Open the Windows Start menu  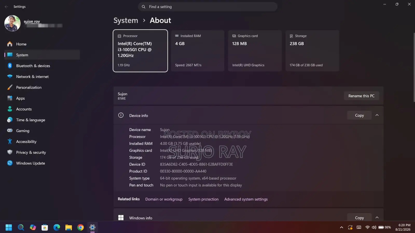pyautogui.click(x=9, y=228)
